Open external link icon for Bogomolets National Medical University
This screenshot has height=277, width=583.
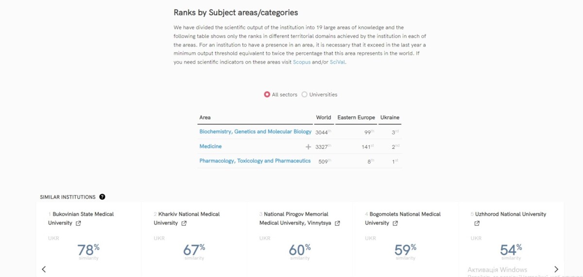[x=395, y=223]
